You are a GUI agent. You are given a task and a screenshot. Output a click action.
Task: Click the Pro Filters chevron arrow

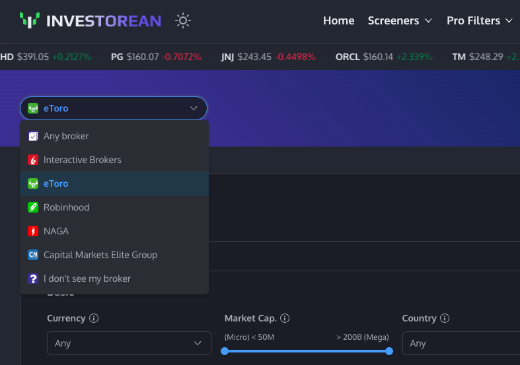tap(509, 20)
